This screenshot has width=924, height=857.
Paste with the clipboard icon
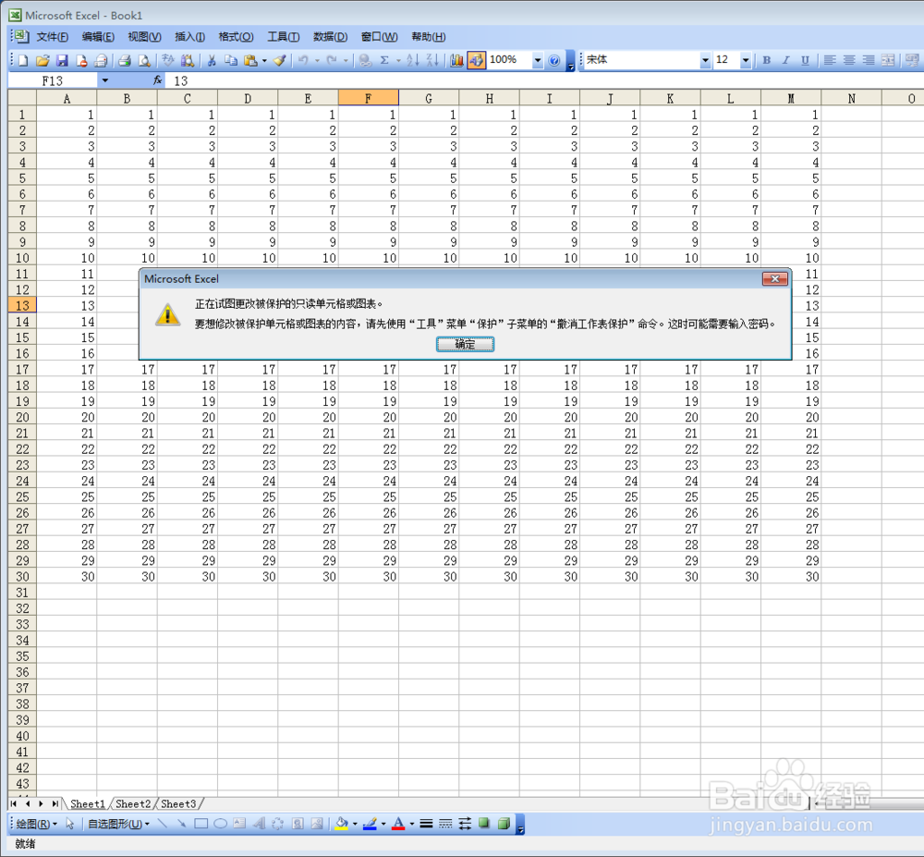pos(250,60)
